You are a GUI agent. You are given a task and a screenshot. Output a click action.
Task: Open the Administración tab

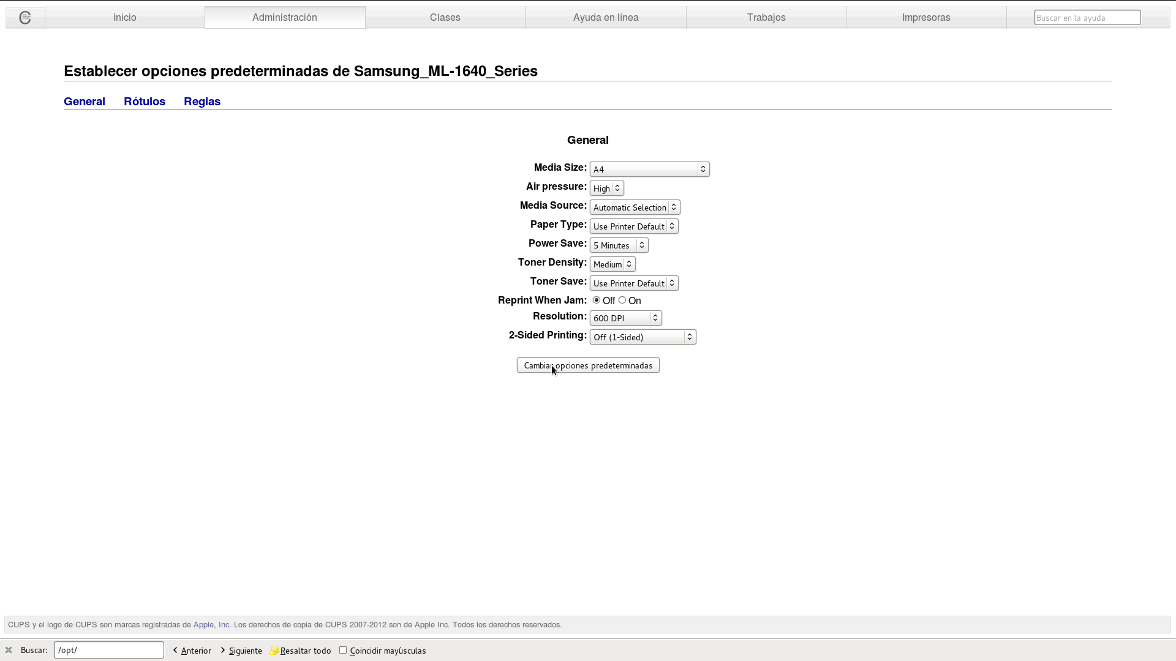[285, 17]
